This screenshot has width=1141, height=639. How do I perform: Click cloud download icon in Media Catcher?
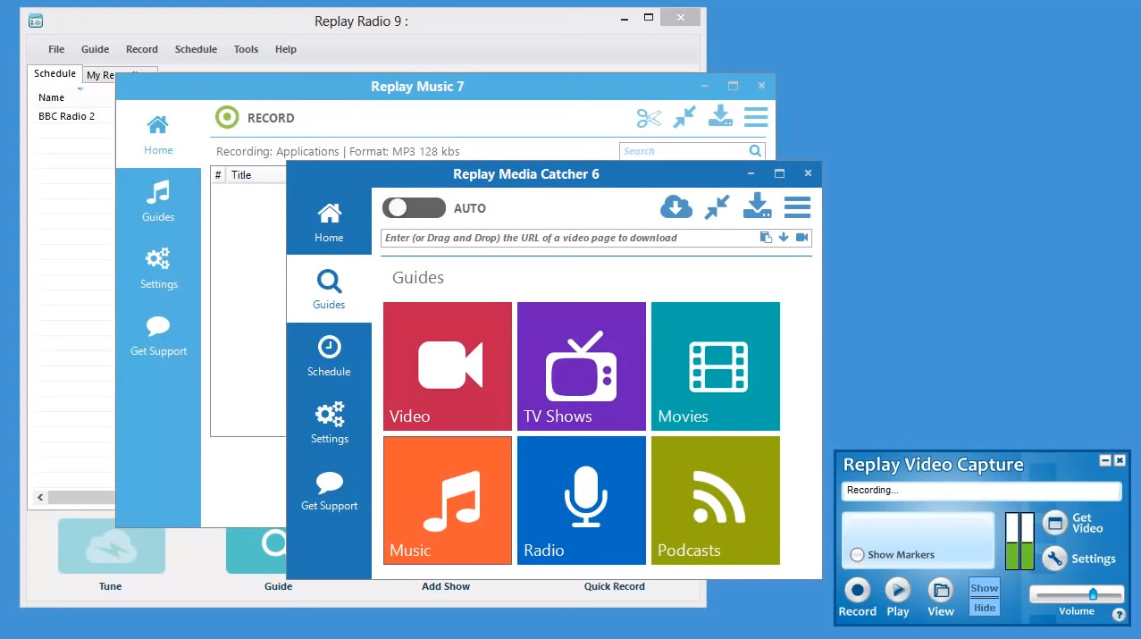point(676,207)
